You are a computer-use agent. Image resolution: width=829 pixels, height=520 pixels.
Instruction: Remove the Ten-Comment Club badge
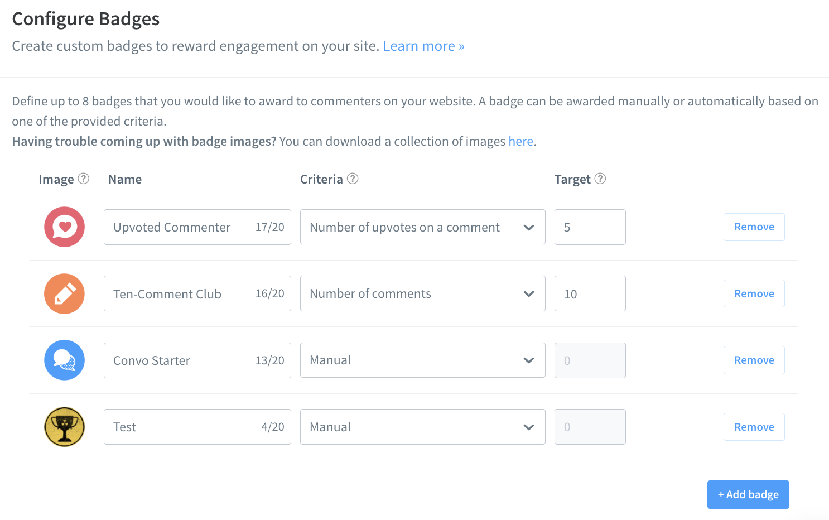[754, 294]
